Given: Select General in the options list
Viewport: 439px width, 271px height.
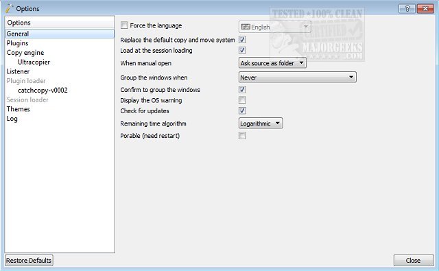Looking at the screenshot, I should click(60, 34).
